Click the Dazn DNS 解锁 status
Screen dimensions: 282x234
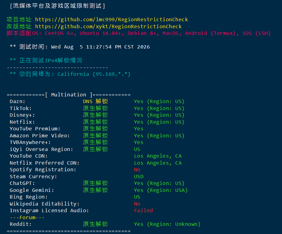95,101
